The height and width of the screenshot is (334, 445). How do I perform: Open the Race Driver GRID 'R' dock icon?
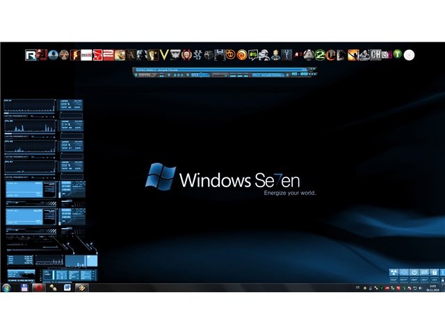[x=31, y=55]
